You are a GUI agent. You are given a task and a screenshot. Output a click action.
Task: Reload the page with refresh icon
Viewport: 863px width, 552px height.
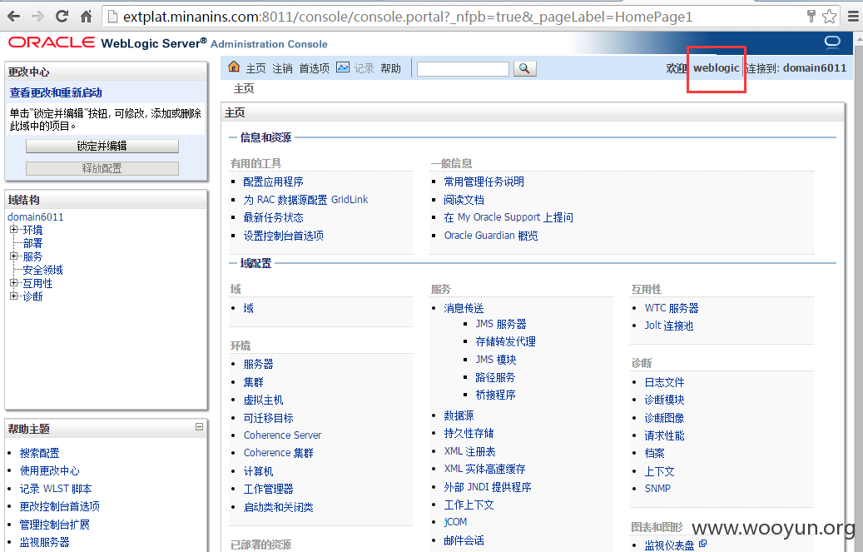pyautogui.click(x=62, y=17)
